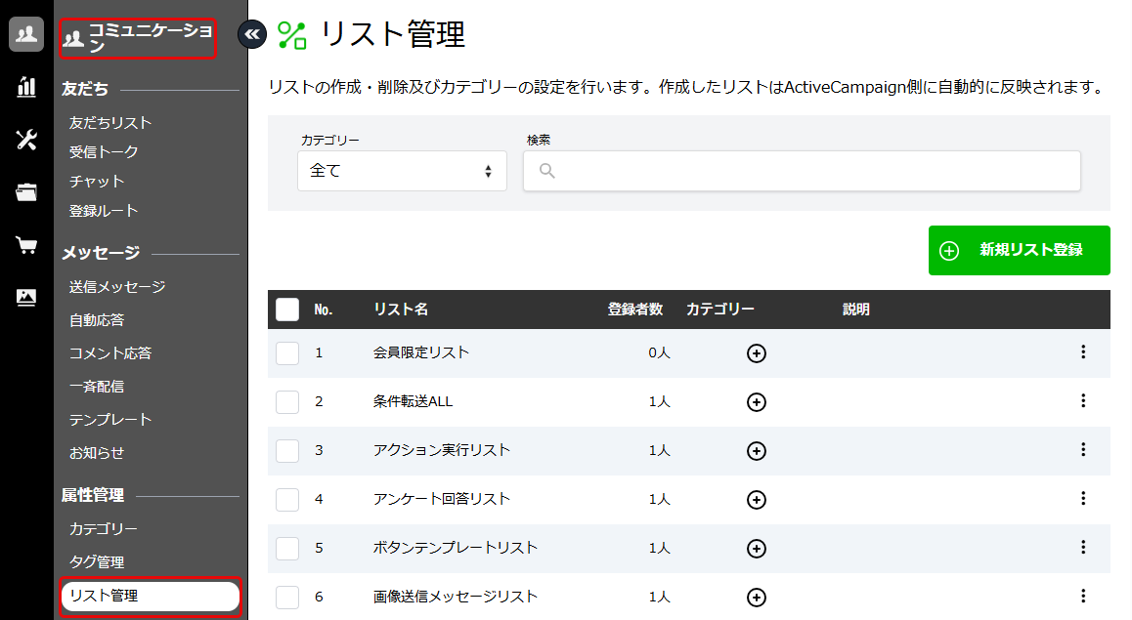Check the checkbox for アクション実行リスト row
Screen dimensions: 1132x620
(x=287, y=451)
